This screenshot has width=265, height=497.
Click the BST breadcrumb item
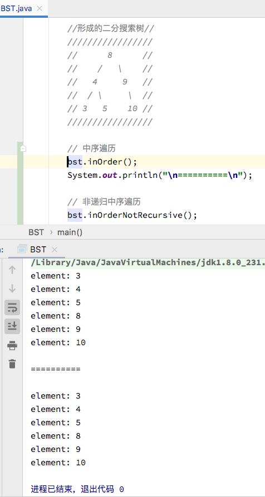click(36, 232)
